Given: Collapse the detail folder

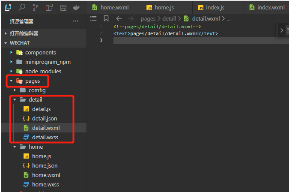Looking at the screenshot, I should (x=15, y=99).
